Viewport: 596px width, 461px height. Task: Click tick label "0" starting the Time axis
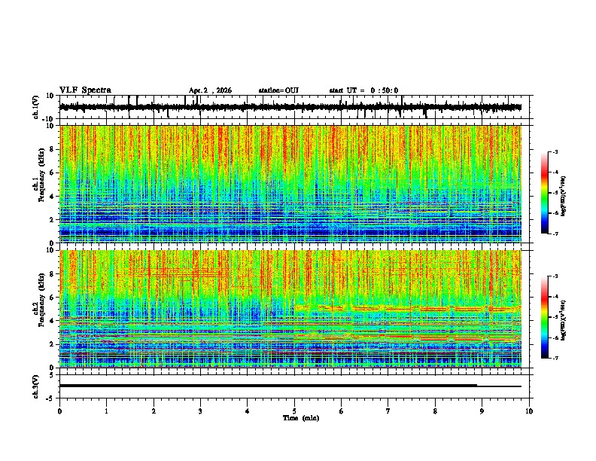59,411
